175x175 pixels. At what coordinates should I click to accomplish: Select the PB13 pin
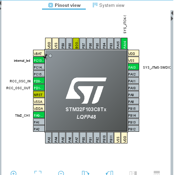point(133,122)
